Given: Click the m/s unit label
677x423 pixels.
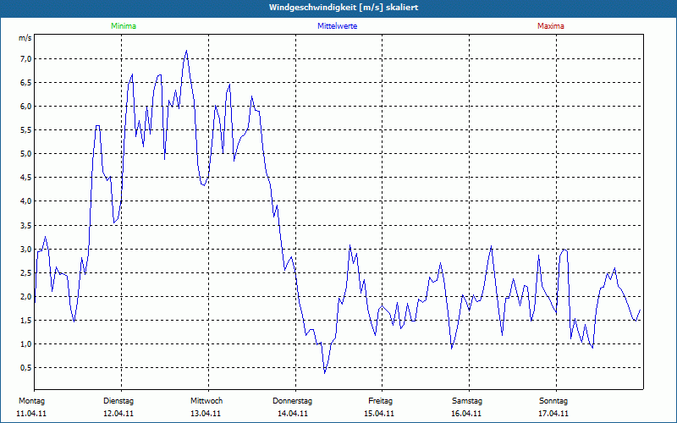Looking at the screenshot, I should point(25,38).
